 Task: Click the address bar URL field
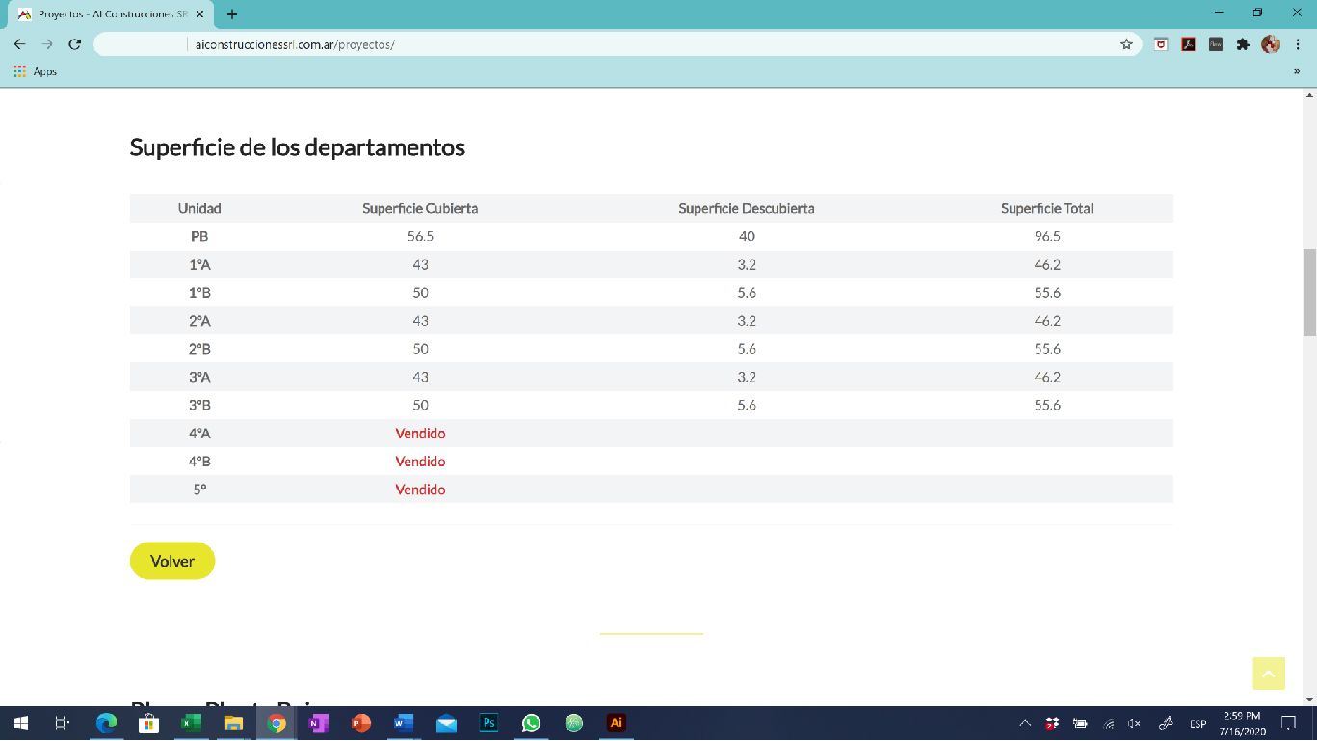(x=617, y=44)
